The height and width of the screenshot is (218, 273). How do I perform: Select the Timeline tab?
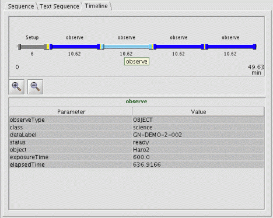coord(96,6)
